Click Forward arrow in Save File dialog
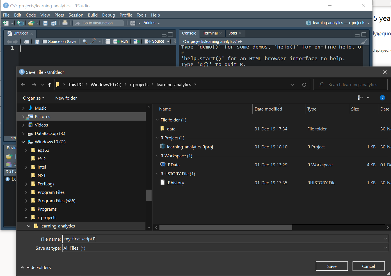The image size is (391, 276). click(34, 85)
